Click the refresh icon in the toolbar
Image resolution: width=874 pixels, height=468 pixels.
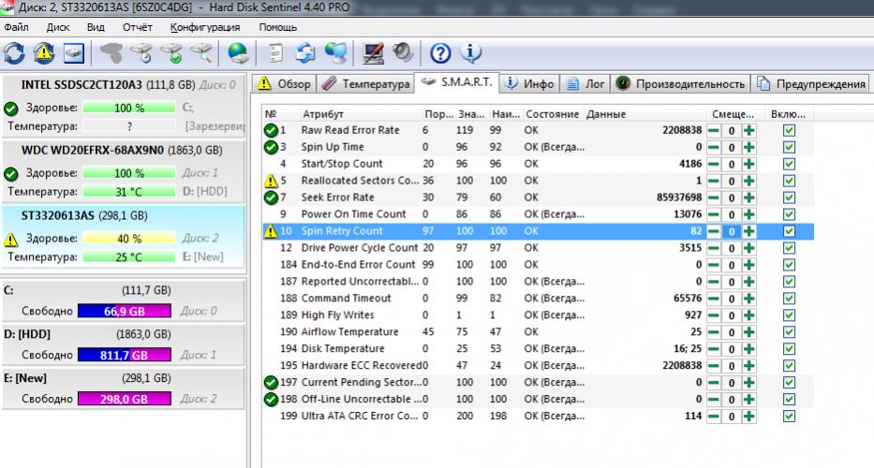(x=15, y=52)
